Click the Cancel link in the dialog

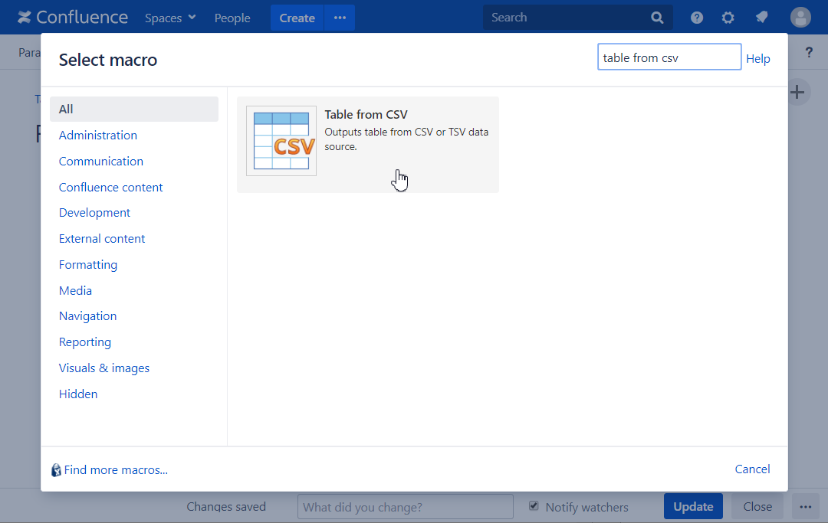[x=752, y=469]
